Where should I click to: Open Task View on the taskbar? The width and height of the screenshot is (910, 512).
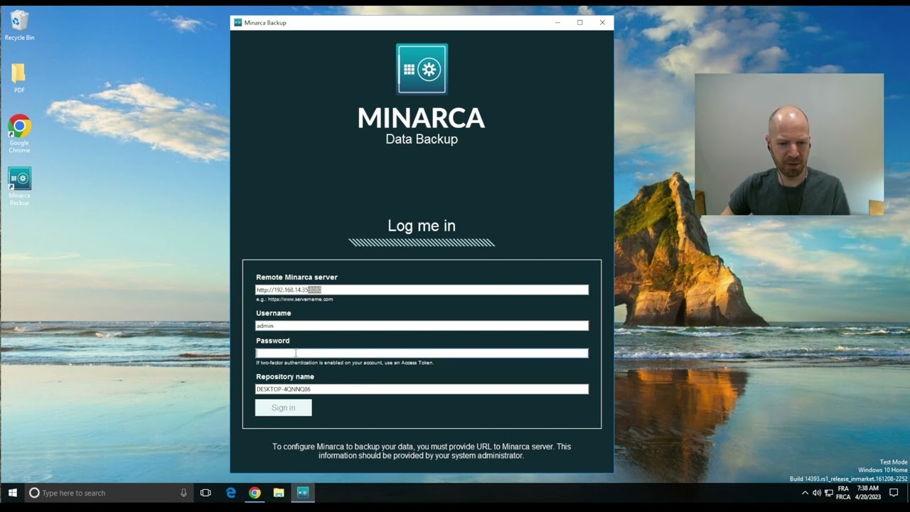point(205,493)
